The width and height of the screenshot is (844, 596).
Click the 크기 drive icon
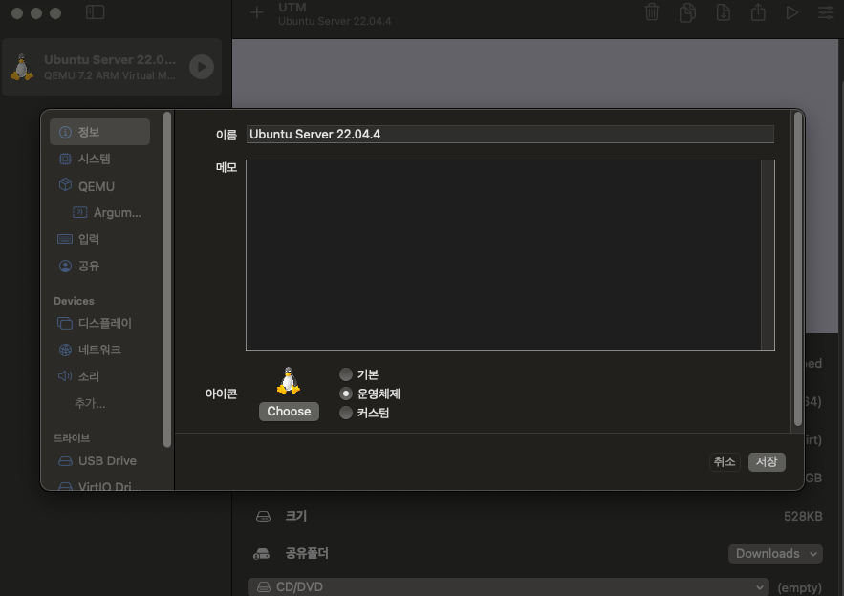[263, 517]
